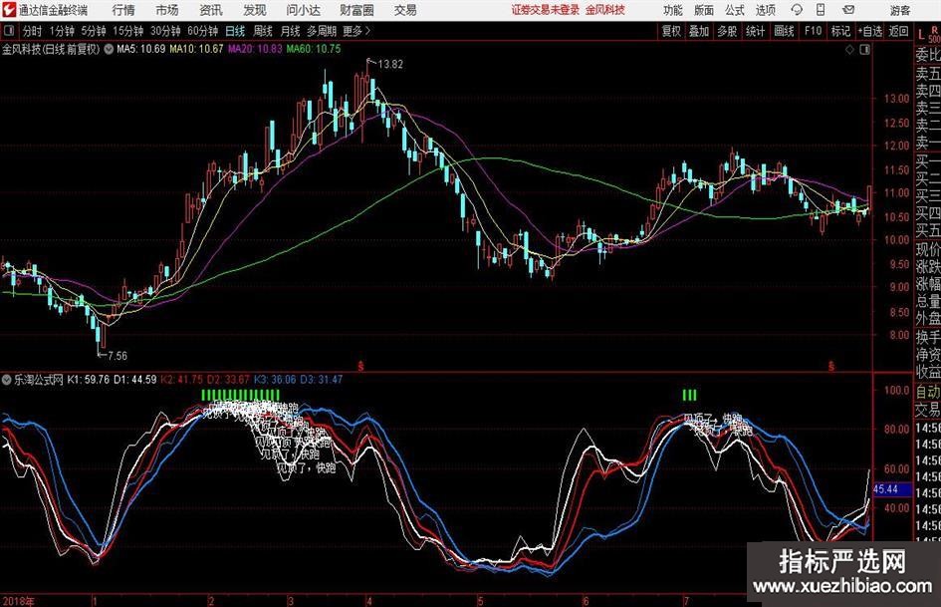Viewport: 941px width, 607px height.
Task: Add stock with +自选 button
Action: pyautogui.click(x=870, y=31)
